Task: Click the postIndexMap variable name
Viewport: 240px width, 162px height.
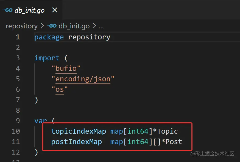Action: 77,142
